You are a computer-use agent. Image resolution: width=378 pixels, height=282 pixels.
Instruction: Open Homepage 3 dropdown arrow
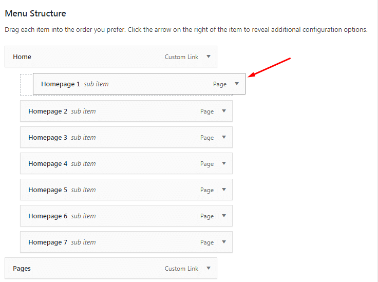(224, 137)
